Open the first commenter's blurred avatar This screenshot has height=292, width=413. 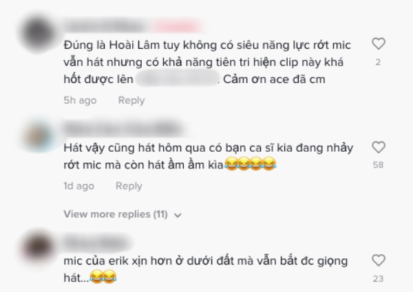pos(38,33)
